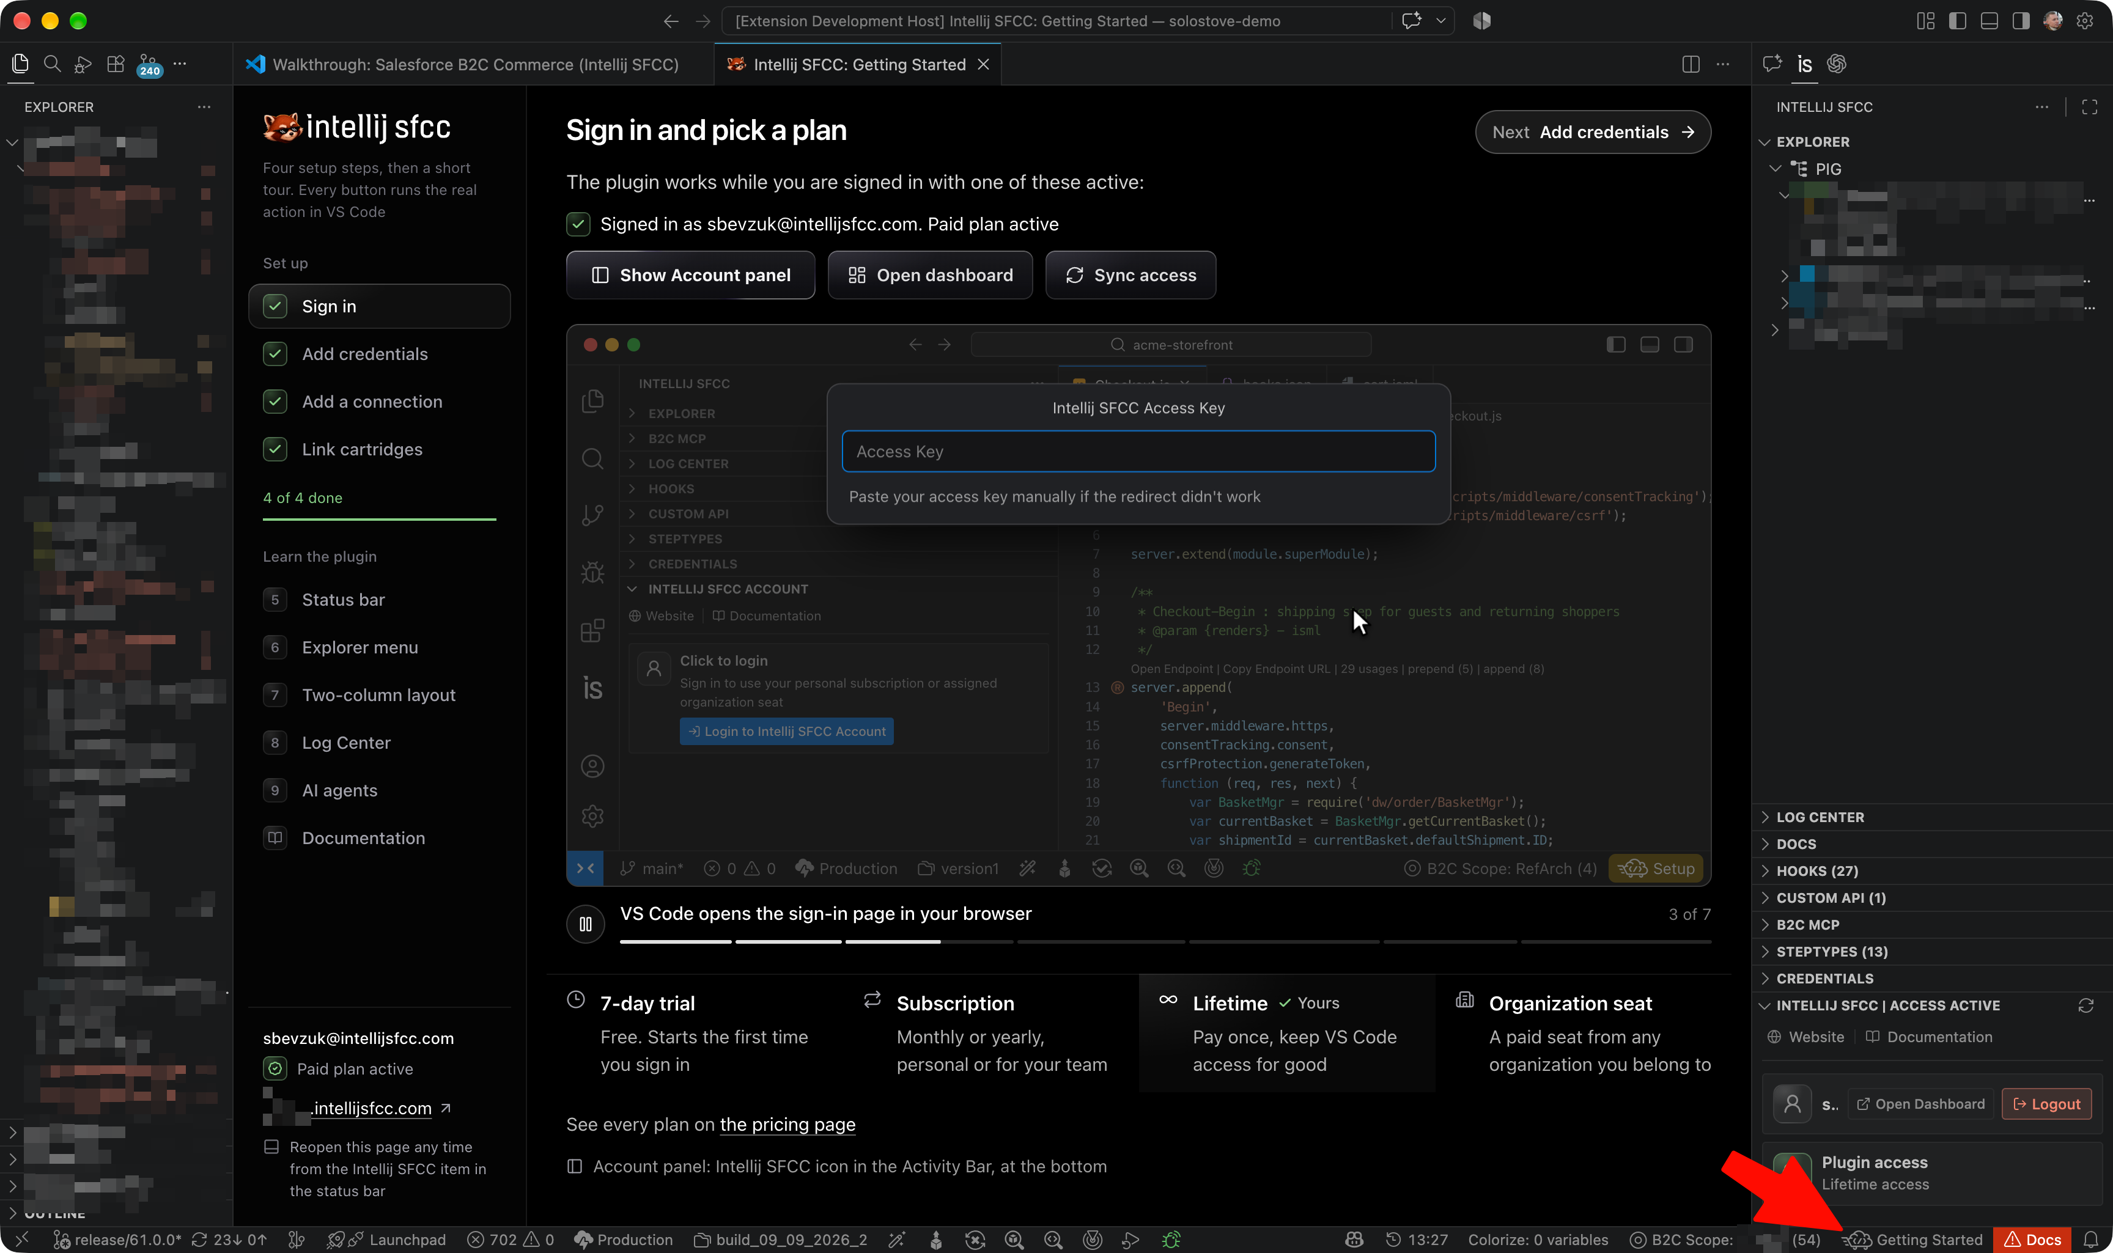Click Next Add credentials button
Viewport: 2113px width, 1253px height.
point(1593,133)
